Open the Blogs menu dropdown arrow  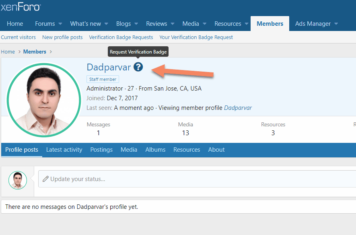tap(136, 24)
